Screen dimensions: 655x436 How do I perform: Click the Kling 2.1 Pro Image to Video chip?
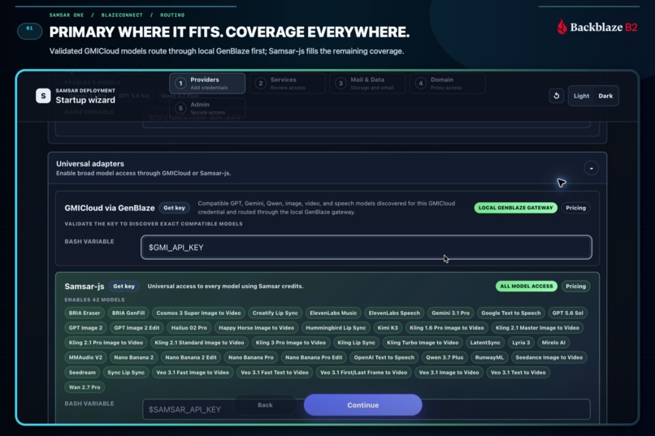click(106, 343)
